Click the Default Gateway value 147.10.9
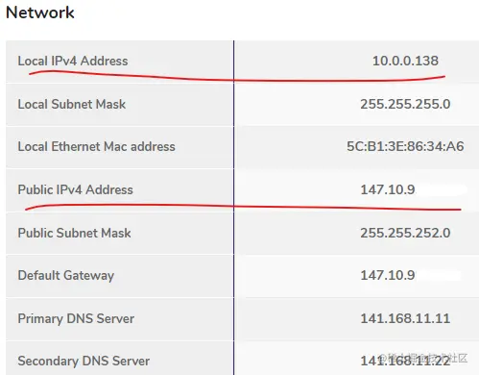The image size is (479, 375). [x=388, y=275]
